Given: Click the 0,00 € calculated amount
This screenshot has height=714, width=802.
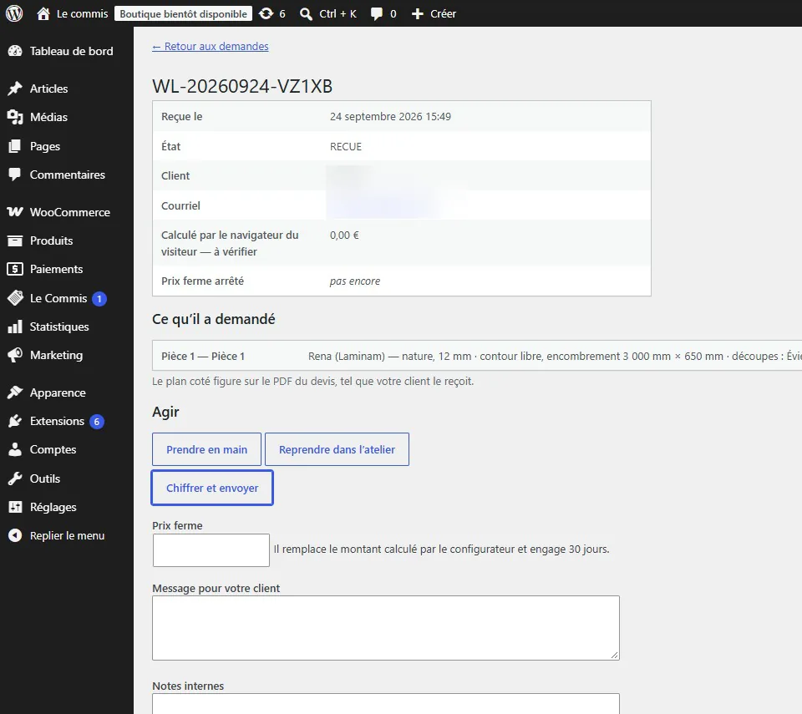Looking at the screenshot, I should pyautogui.click(x=344, y=235).
